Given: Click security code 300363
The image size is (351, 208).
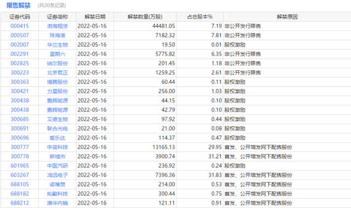Looking at the screenshot, I should (x=20, y=82).
